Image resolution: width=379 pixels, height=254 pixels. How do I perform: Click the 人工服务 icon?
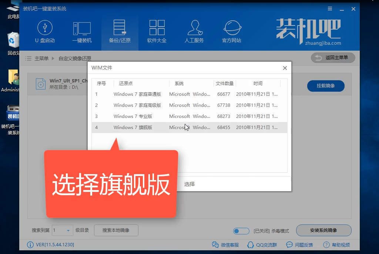194,32
